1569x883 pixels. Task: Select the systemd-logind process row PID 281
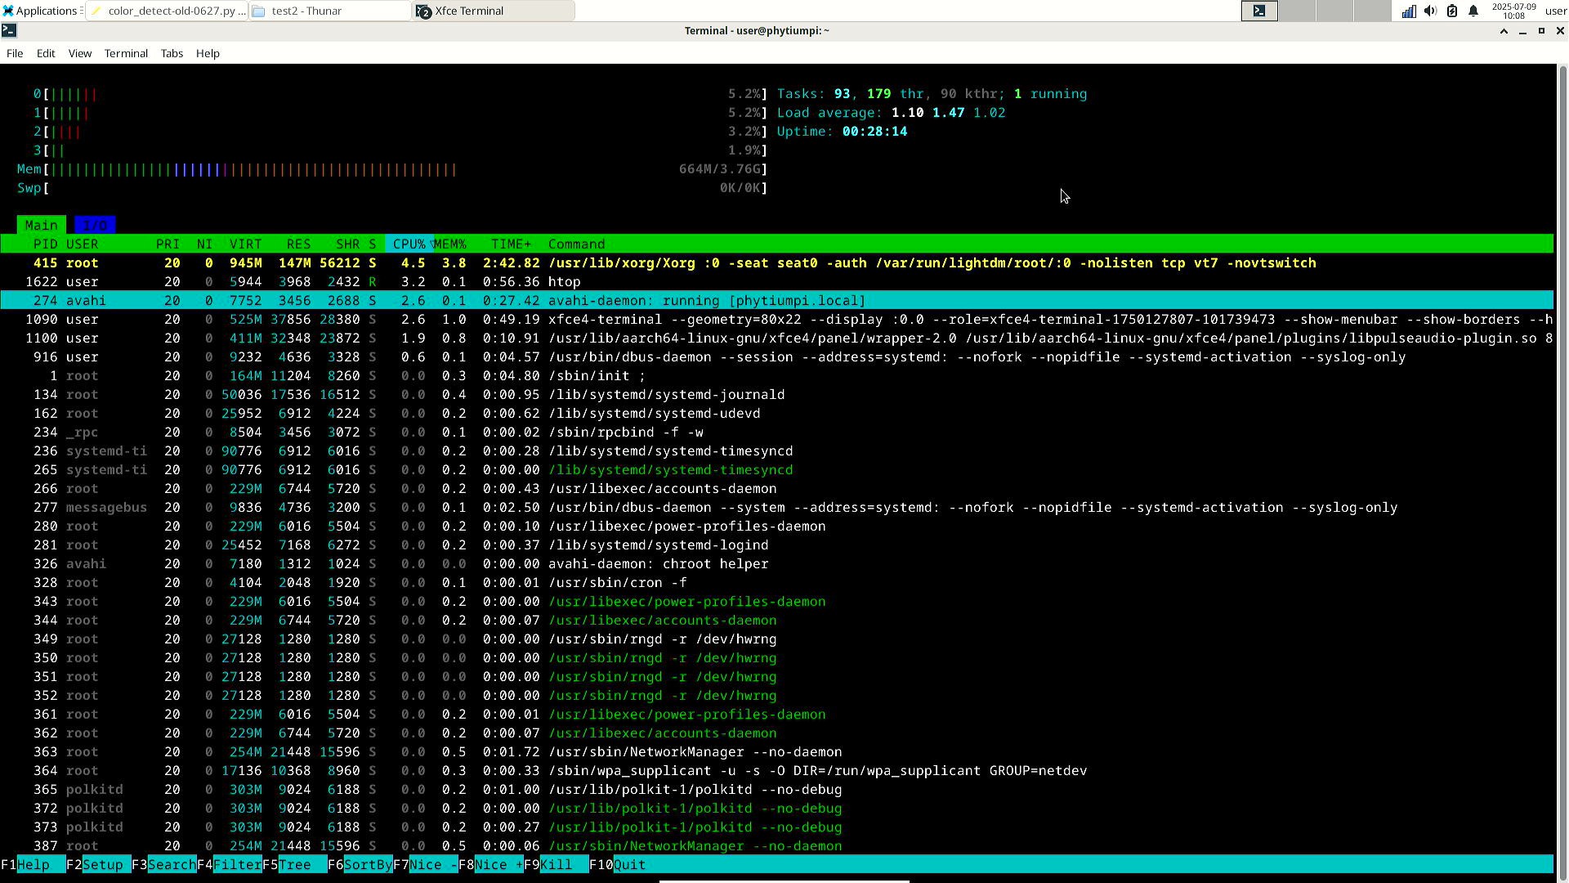(x=776, y=545)
